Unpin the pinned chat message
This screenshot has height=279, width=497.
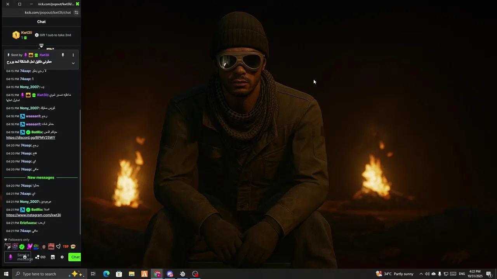[63, 55]
